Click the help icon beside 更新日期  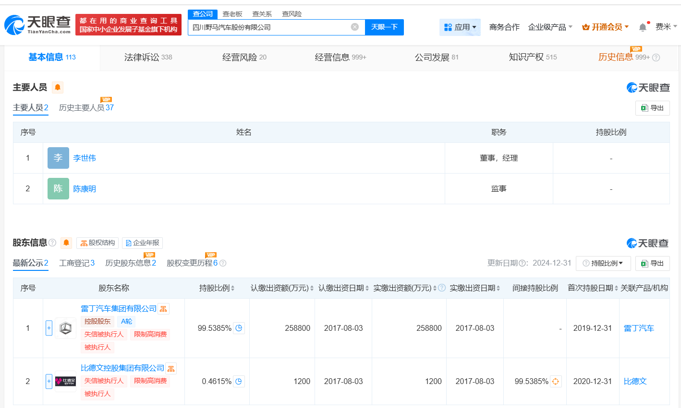[523, 263]
